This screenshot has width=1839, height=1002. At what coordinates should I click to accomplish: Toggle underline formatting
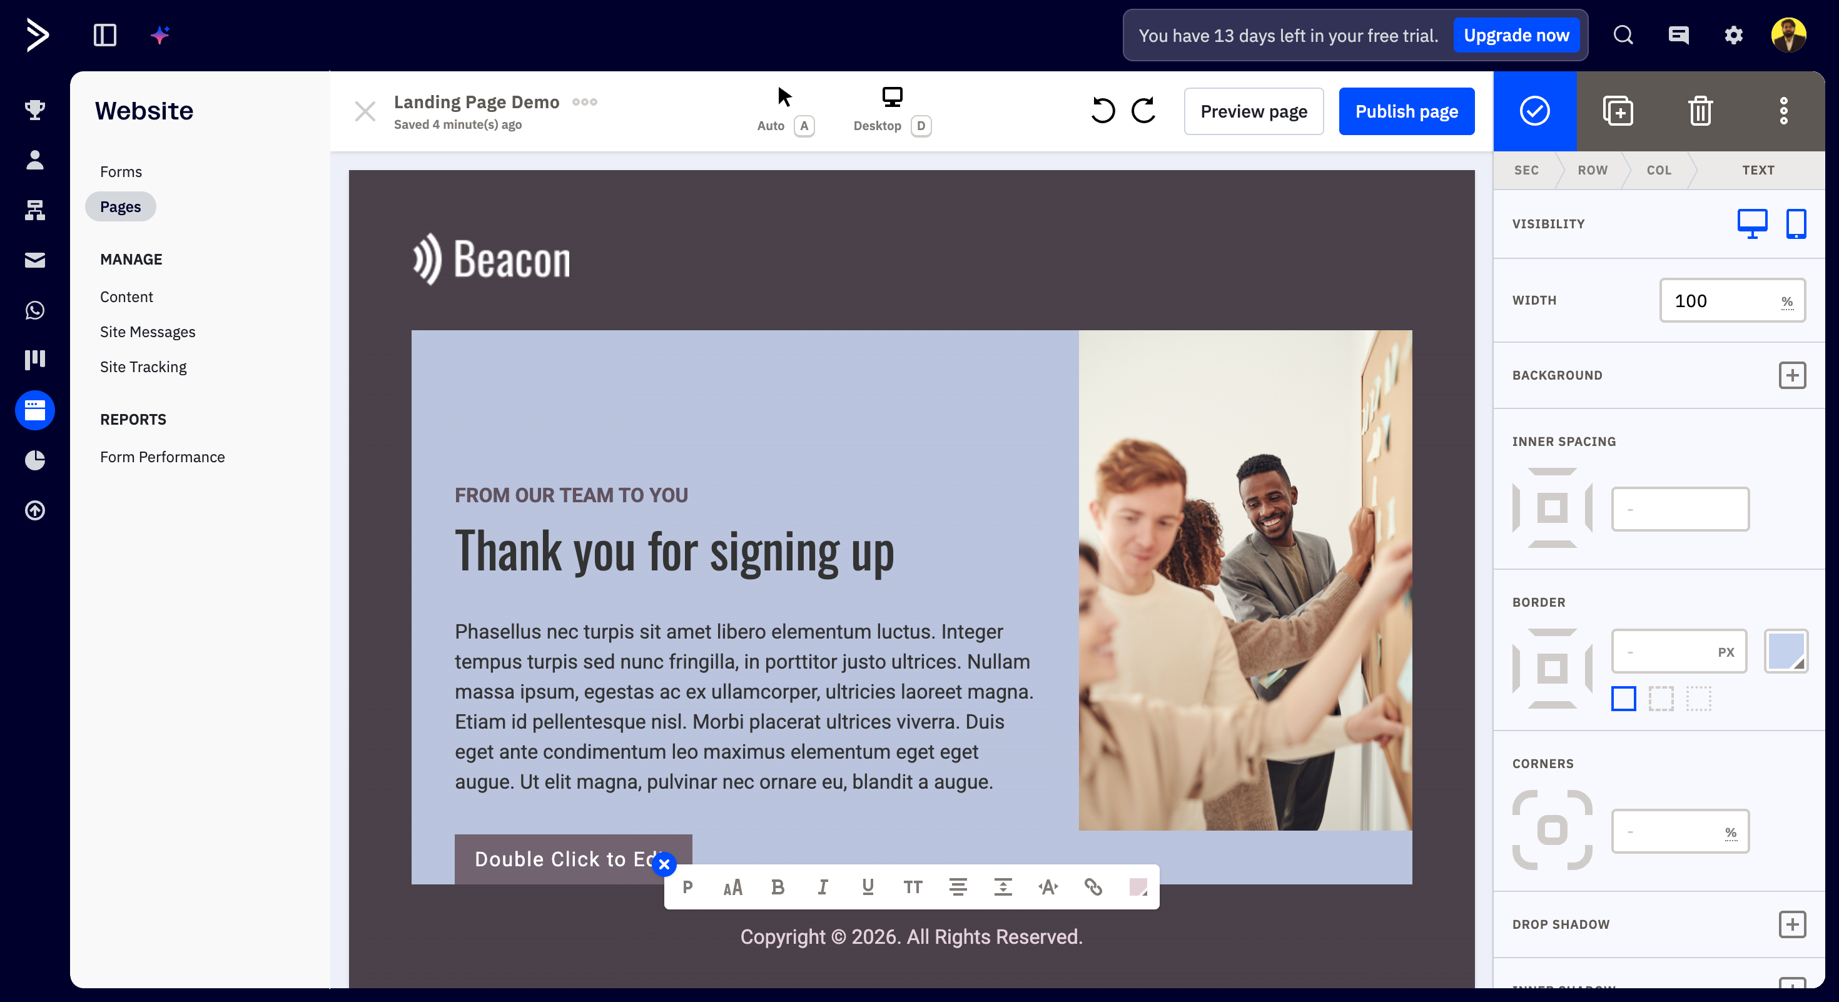pyautogui.click(x=868, y=887)
